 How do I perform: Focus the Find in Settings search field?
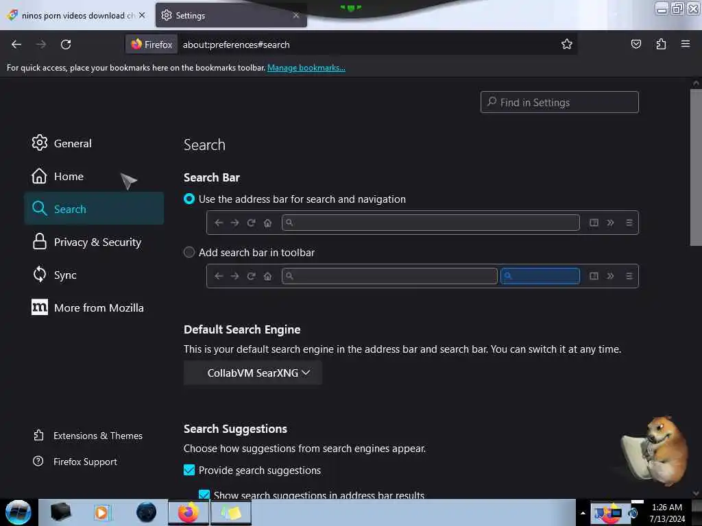tap(559, 103)
